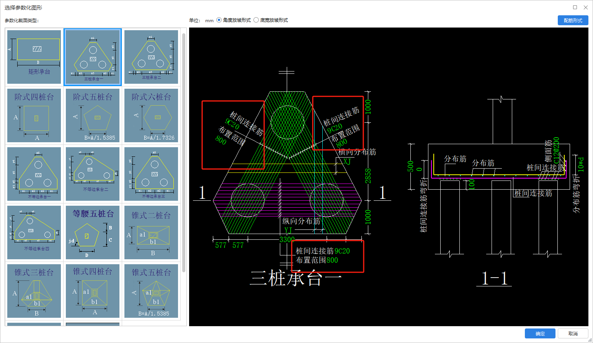The width and height of the screenshot is (593, 343).
Task: Choose the 等腰五桩台 thumbnail
Action: point(93,232)
